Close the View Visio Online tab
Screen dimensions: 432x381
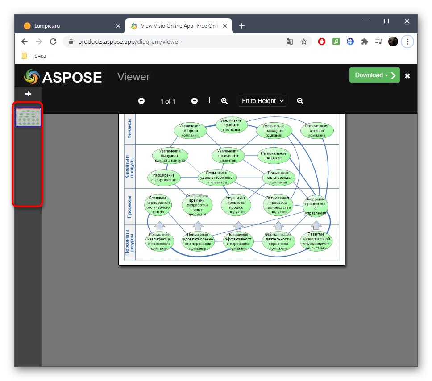click(x=225, y=26)
